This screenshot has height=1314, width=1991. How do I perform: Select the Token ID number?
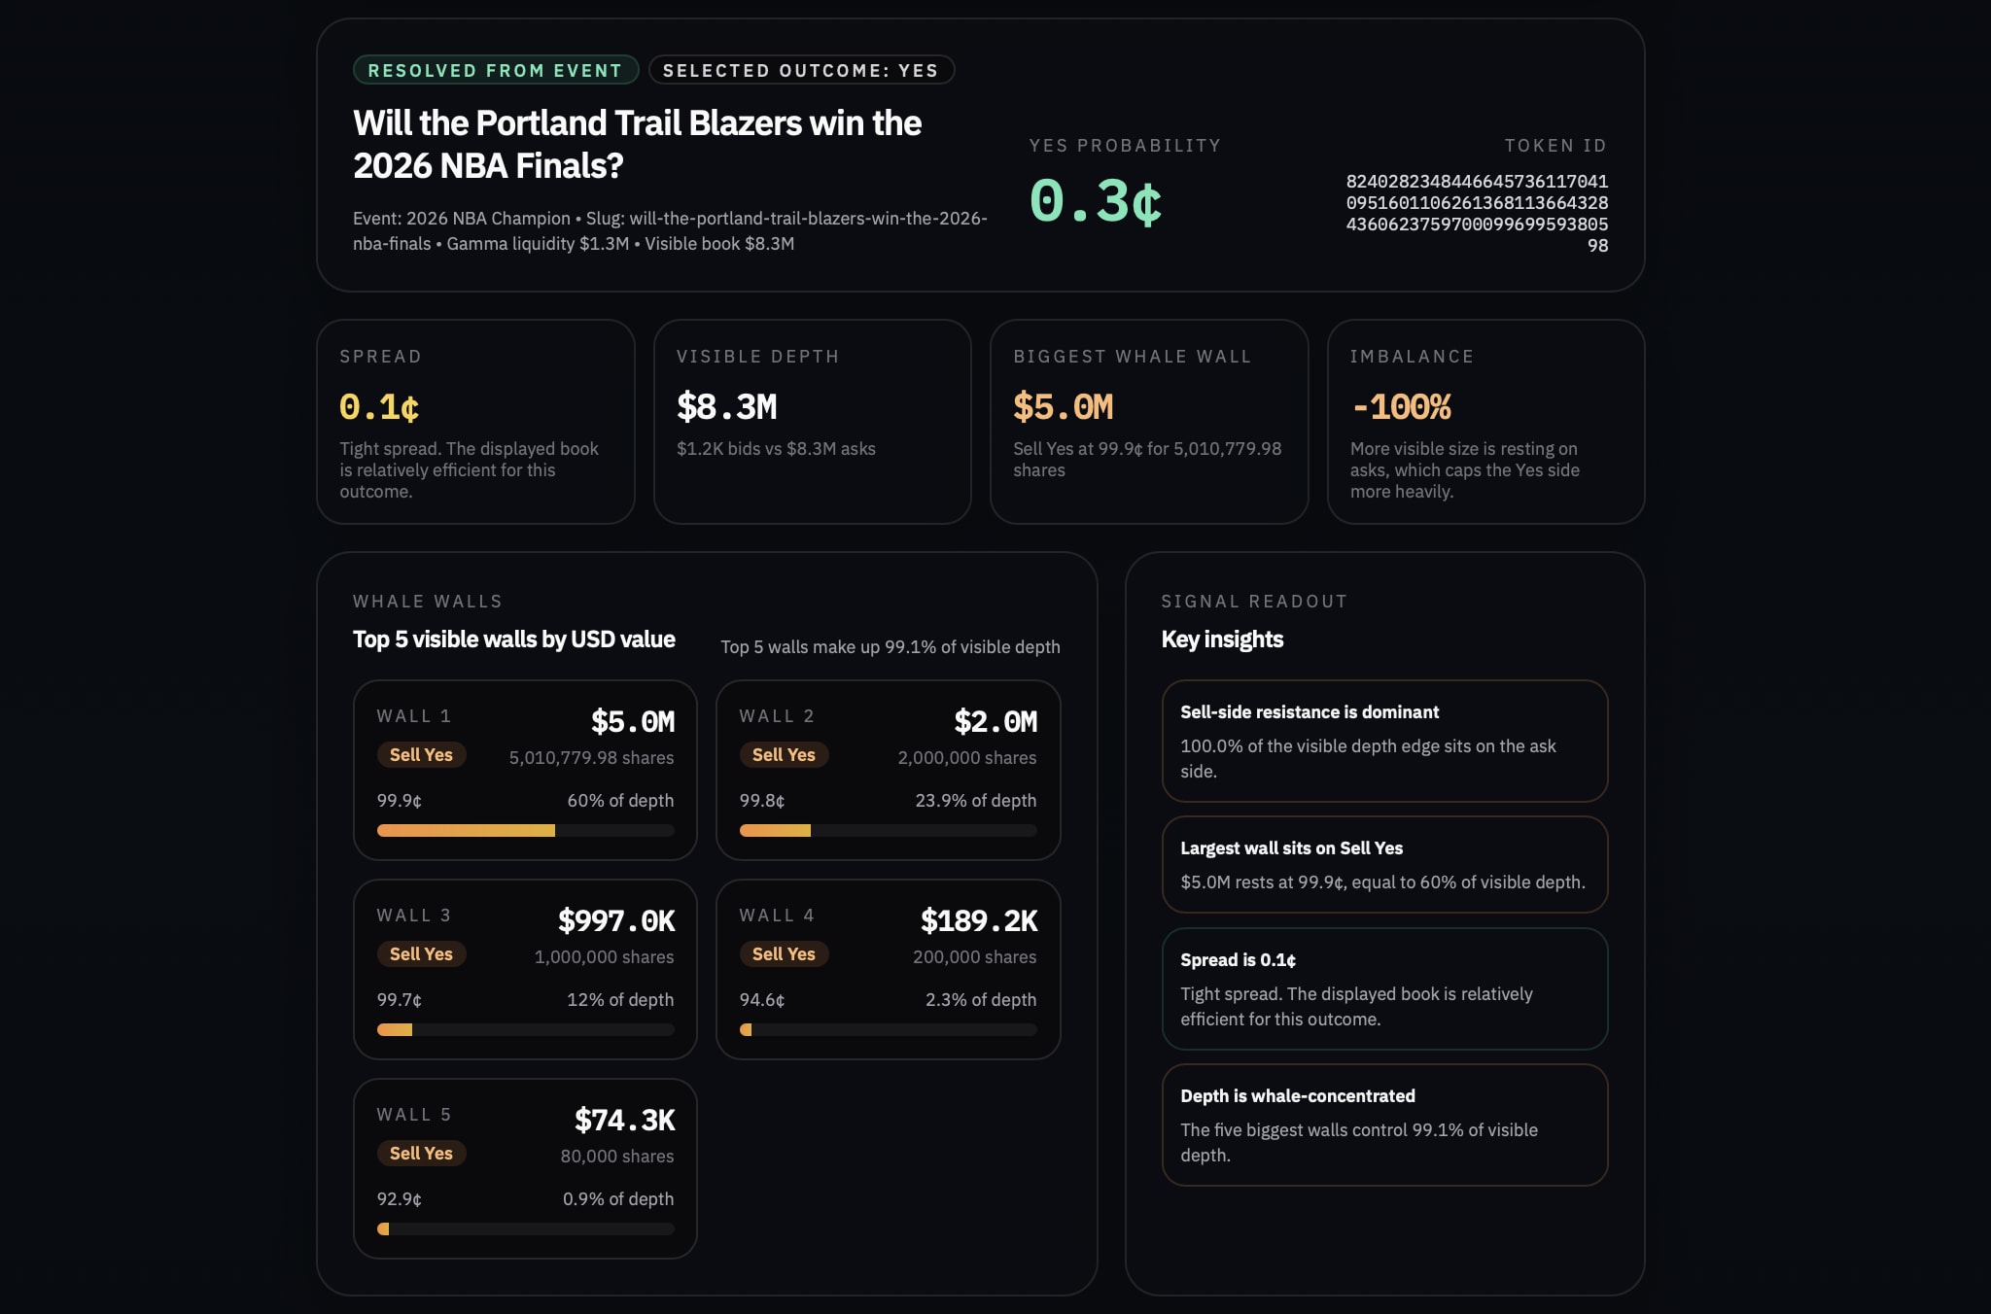(1476, 212)
